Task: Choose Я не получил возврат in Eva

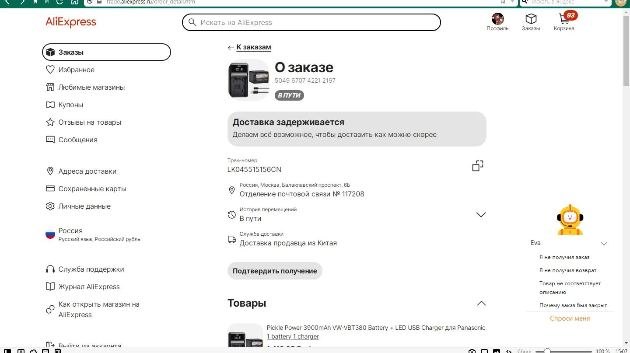Action: pos(568,270)
